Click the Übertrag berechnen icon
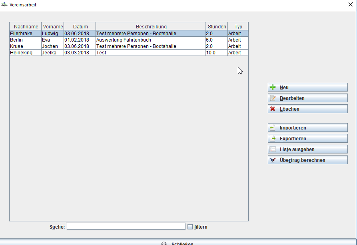This screenshot has width=357, height=245. click(x=273, y=160)
